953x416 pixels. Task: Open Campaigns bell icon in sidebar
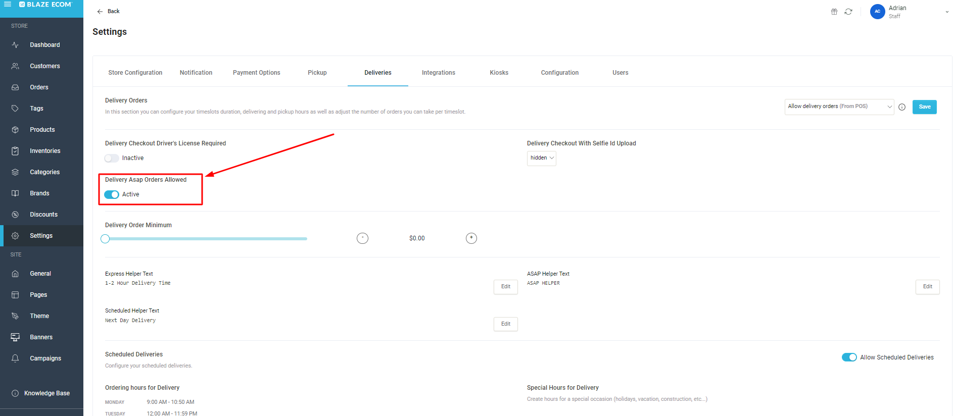(15, 358)
